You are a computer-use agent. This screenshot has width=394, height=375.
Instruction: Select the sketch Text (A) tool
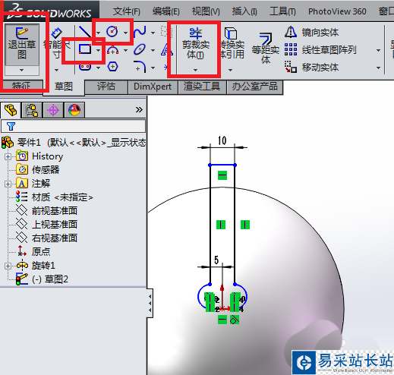coord(167,49)
